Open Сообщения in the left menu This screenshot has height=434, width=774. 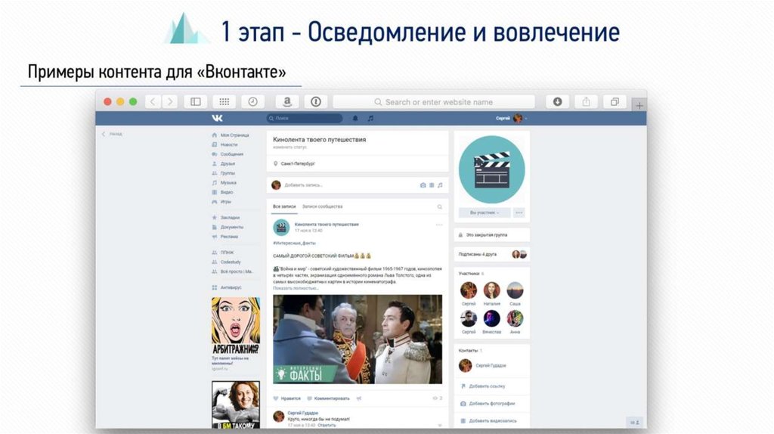[231, 154]
